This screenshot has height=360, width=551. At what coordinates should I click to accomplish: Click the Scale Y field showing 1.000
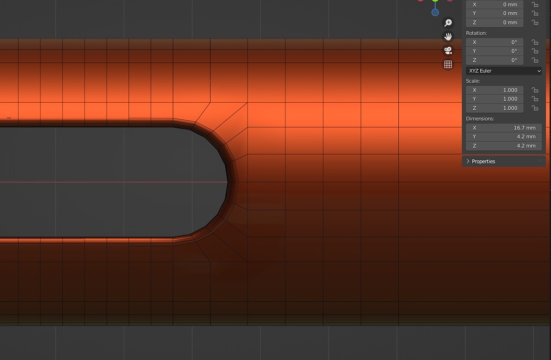[495, 99]
